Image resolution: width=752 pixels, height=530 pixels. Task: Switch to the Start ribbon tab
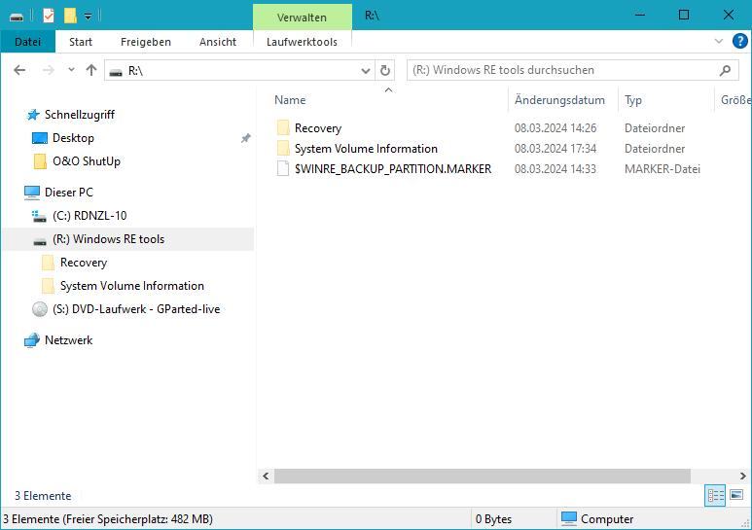[x=81, y=42]
